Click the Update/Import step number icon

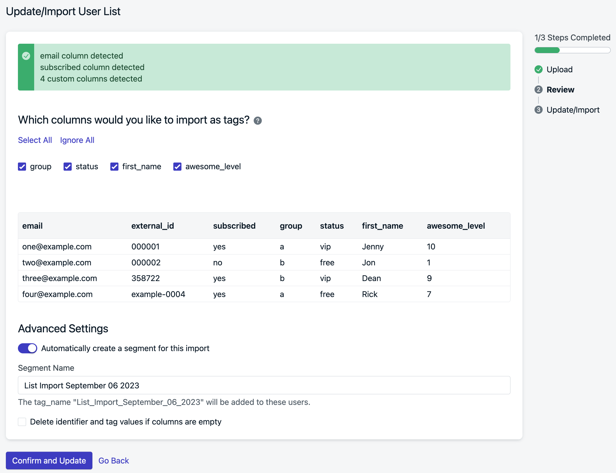pyautogui.click(x=538, y=110)
